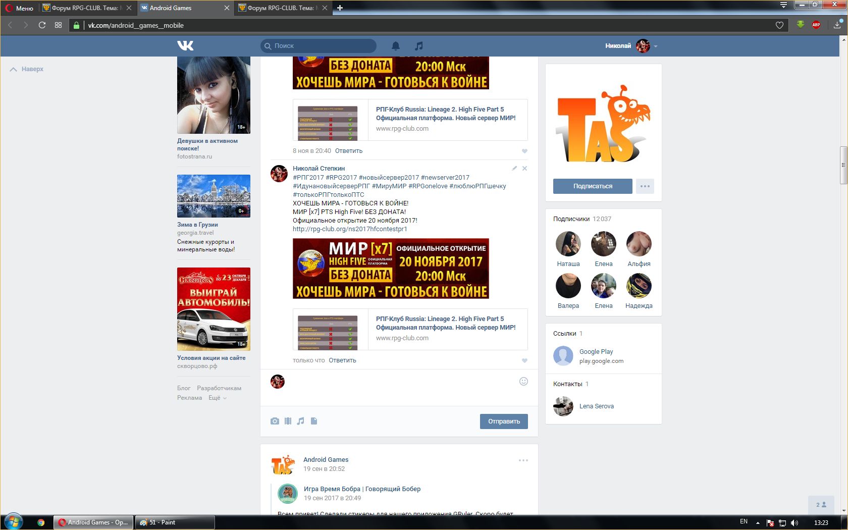The image size is (848, 530).
Task: Like the comment posted только что
Action: (x=524, y=360)
